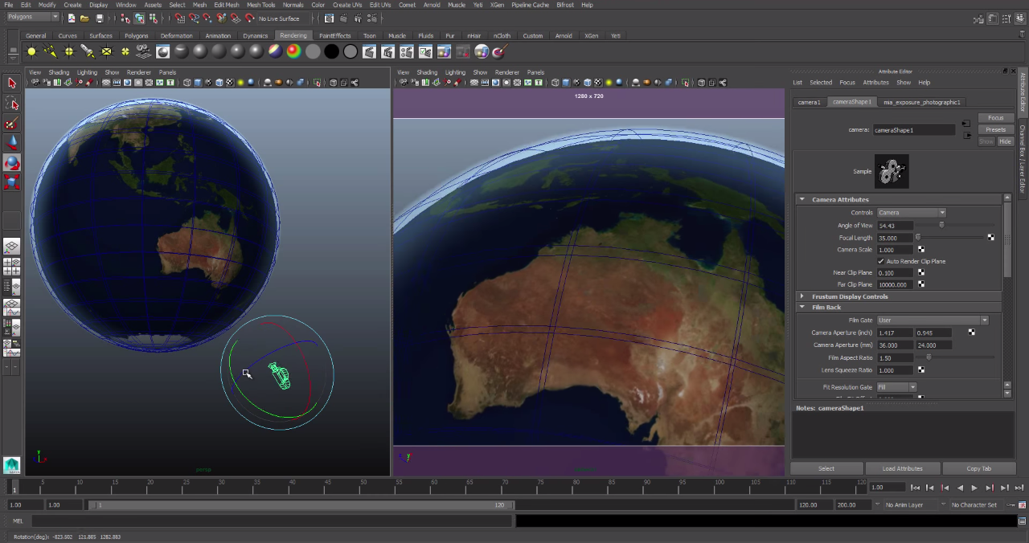Adjust the Angle of View slider
This screenshot has width=1029, height=543.
pos(941,226)
